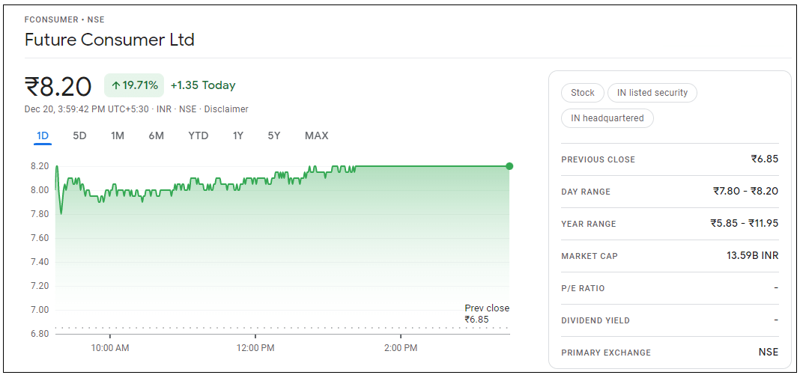
Task: Click the Stock tag chip
Action: tap(582, 93)
